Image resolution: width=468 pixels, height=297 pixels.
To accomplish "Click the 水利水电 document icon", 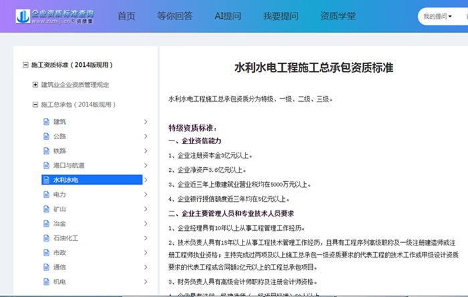I will pos(46,180).
